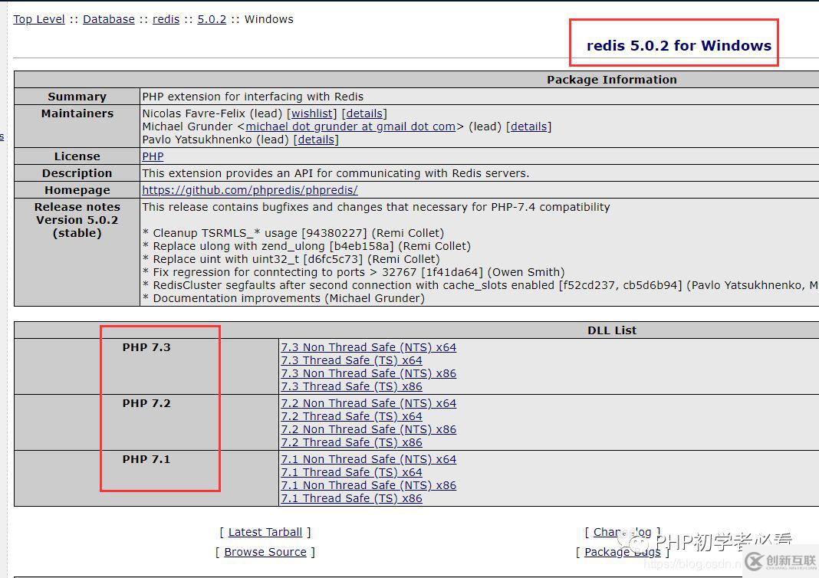
Task: Open the PHP license link
Action: coord(153,156)
